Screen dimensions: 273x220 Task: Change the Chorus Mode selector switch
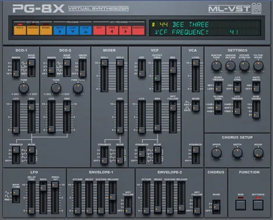[216, 207]
